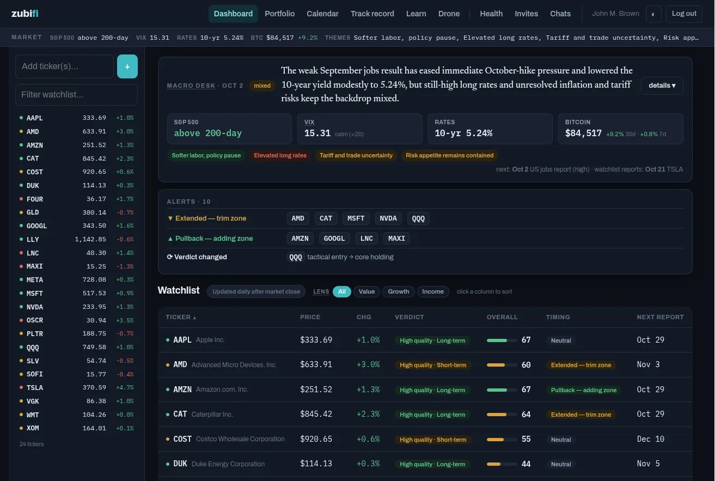Click the VIX 15.31 market card
This screenshot has height=481, width=715.
[360, 129]
